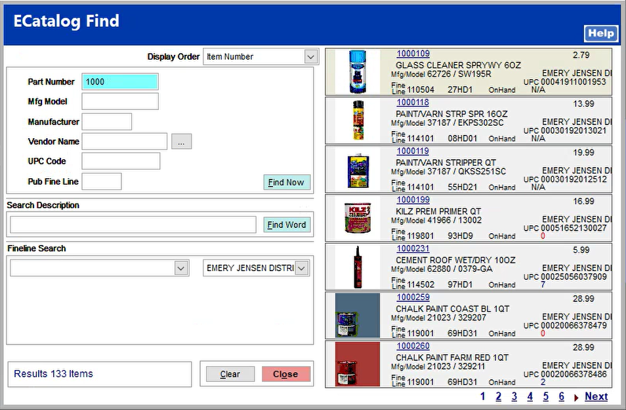Go to results page 6
This screenshot has height=410, width=626.
click(561, 396)
